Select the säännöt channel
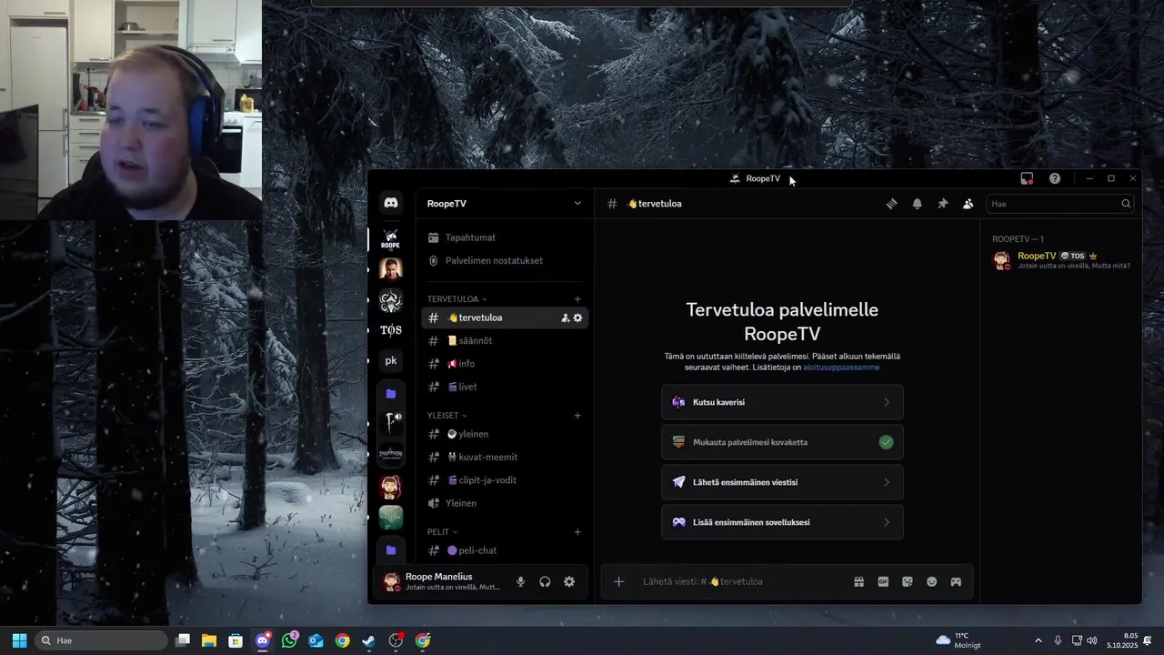The height and width of the screenshot is (655, 1164). click(505, 340)
